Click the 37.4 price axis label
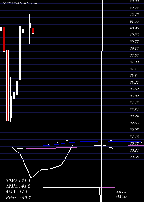This screenshot has height=202, width=144. (133, 69)
